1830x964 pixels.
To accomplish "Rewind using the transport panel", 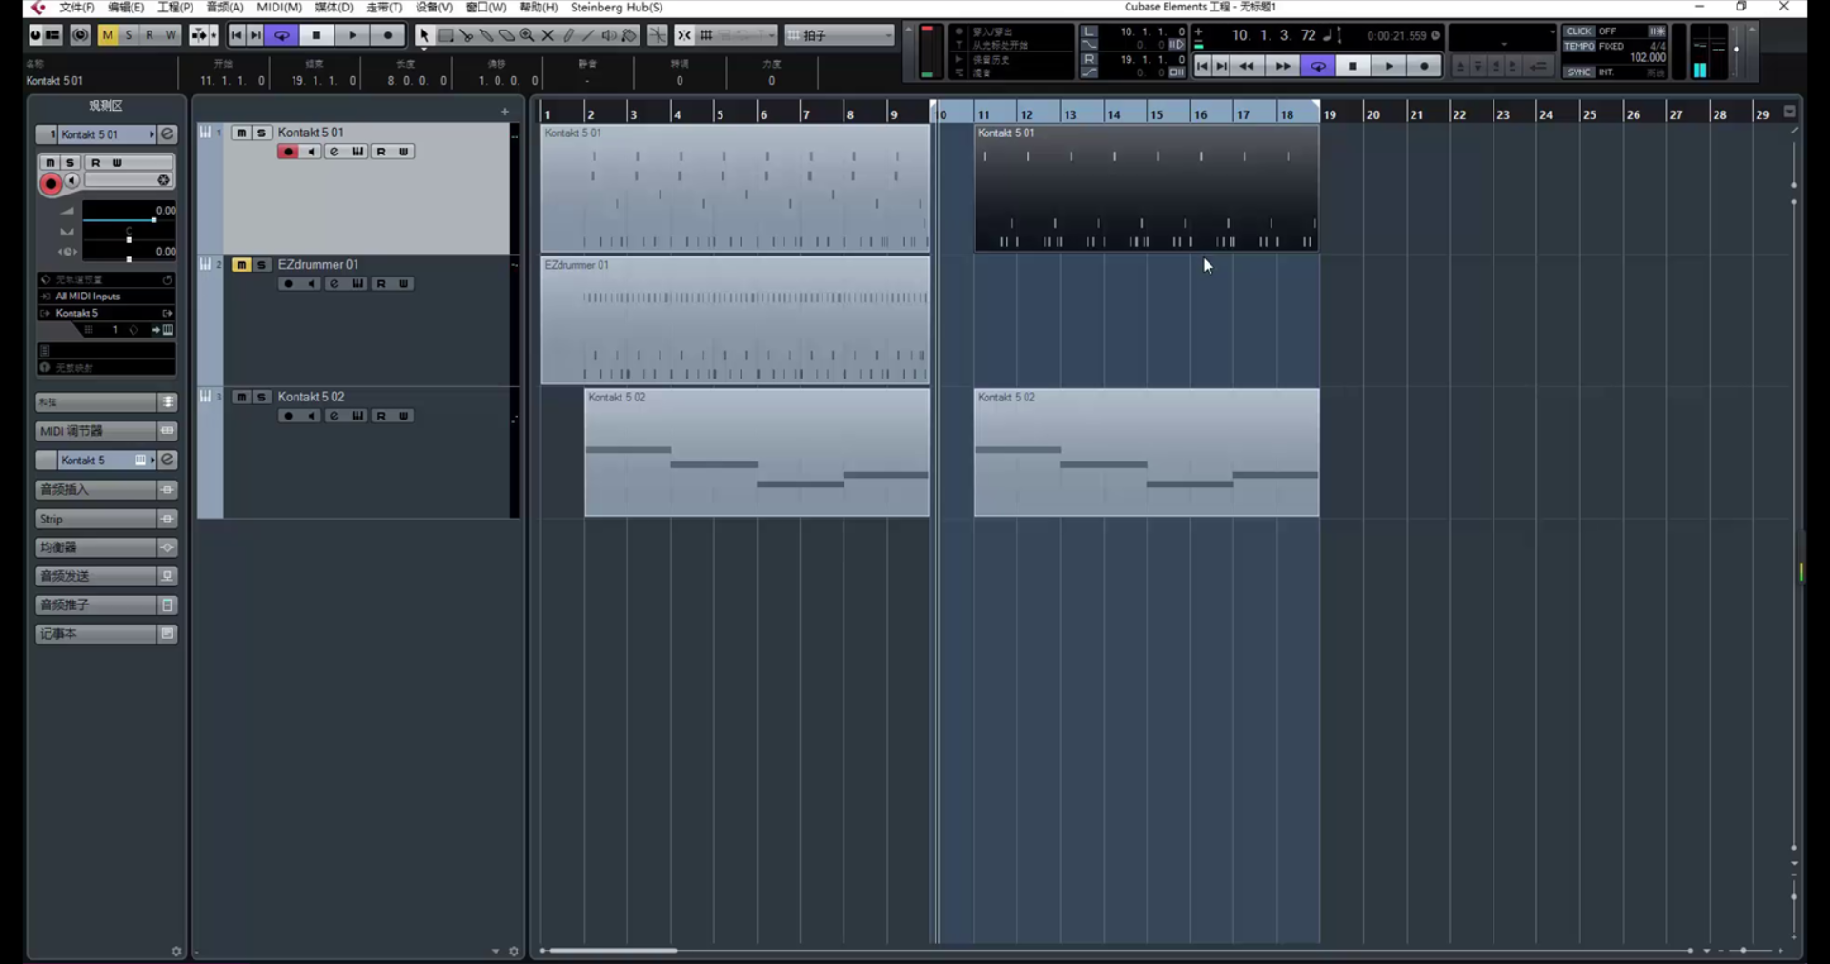I will point(1246,66).
